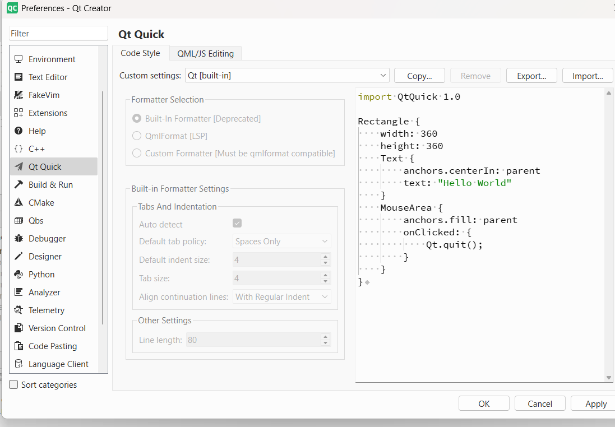This screenshot has height=427, width=615.
Task: Enable the Sort categories checkbox
Action: pos(13,384)
